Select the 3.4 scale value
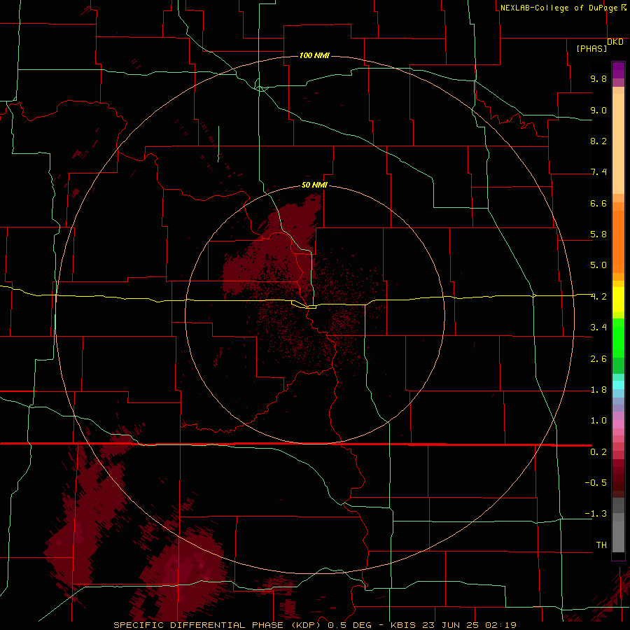Image resolution: width=630 pixels, height=630 pixels. pyautogui.click(x=598, y=328)
